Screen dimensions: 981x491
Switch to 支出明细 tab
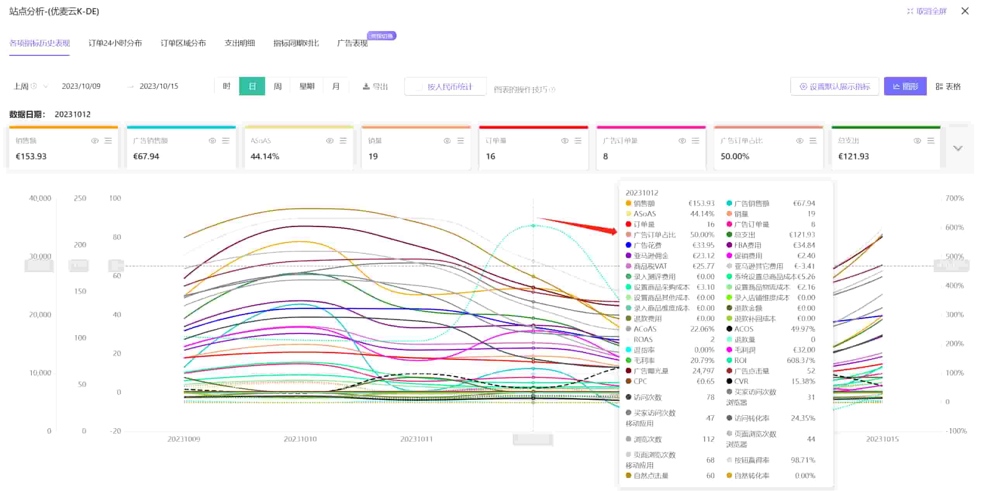coord(240,43)
